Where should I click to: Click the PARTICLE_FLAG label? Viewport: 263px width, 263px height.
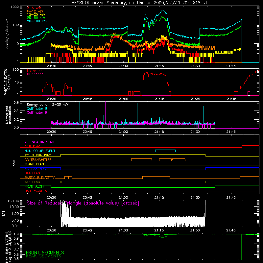37,178
